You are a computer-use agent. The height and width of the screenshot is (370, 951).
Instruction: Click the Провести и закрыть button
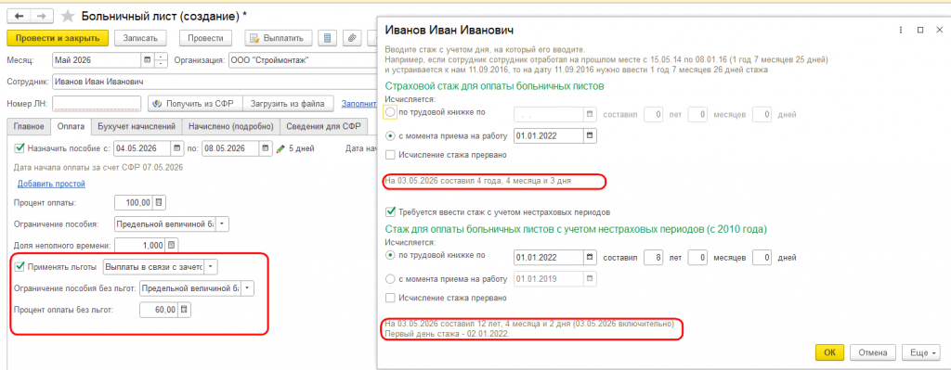tap(58, 37)
